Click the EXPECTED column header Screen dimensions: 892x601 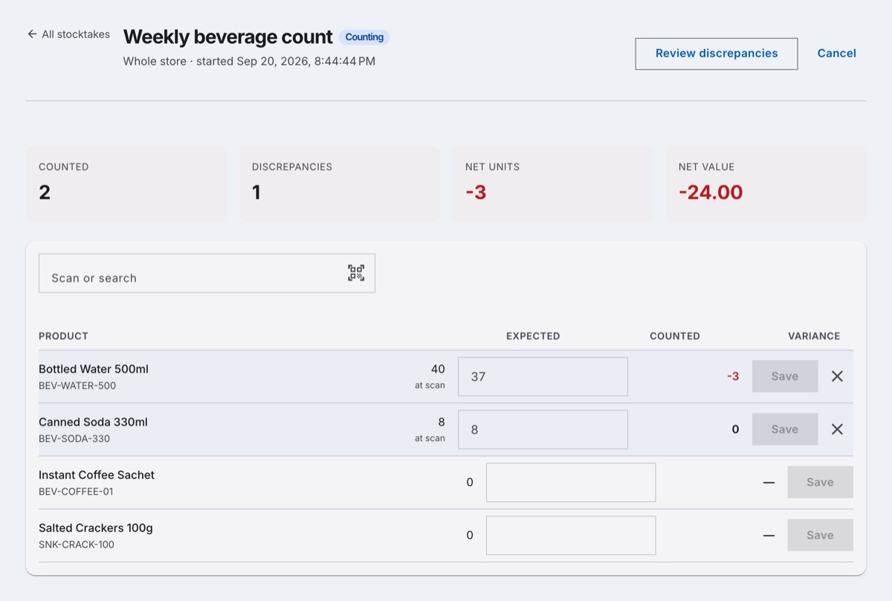coord(533,336)
